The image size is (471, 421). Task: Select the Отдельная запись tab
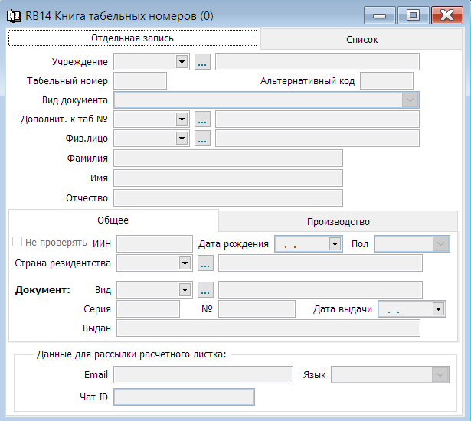[132, 38]
